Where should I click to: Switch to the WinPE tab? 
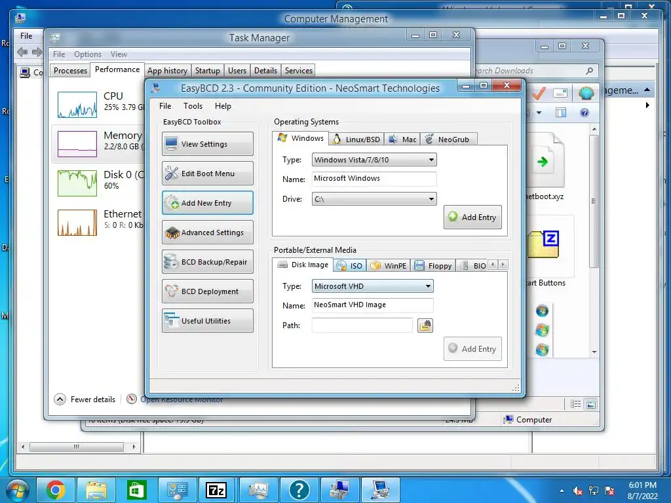point(389,266)
